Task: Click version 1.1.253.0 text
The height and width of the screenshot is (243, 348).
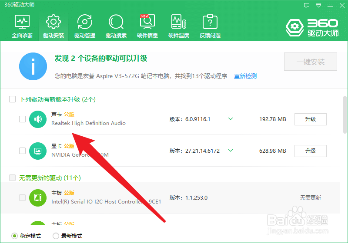Action: coord(197,197)
